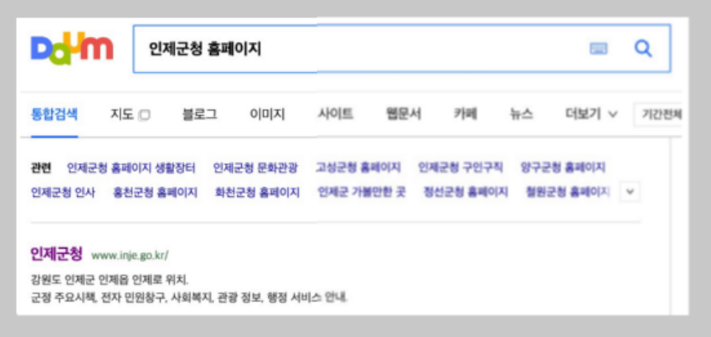Image resolution: width=711 pixels, height=337 pixels.
Task: Open the 웹문서 tab
Action: (403, 114)
